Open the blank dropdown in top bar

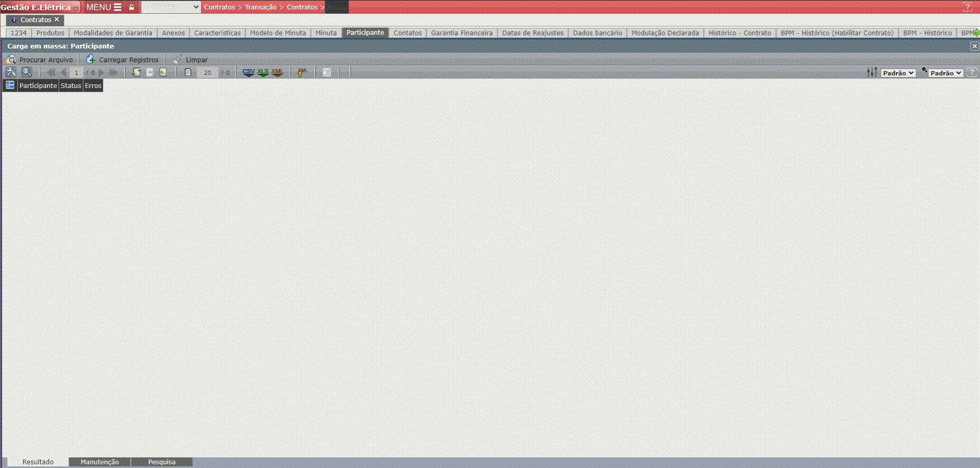pos(171,7)
